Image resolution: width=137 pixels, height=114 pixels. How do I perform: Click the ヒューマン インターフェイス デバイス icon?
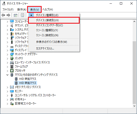tap(12, 62)
